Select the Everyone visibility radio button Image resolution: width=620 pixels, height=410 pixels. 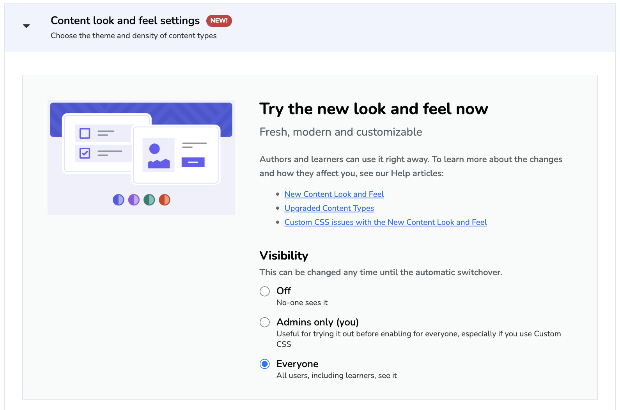click(x=265, y=364)
